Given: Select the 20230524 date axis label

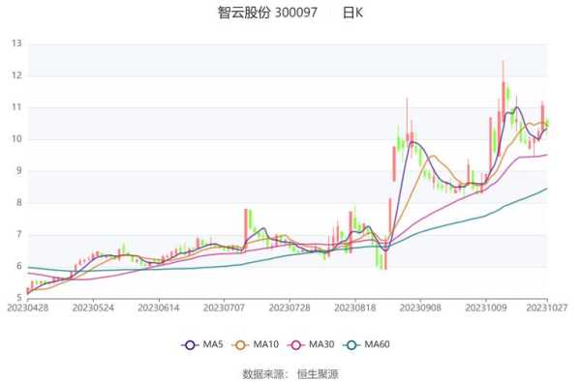Looking at the screenshot, I should (93, 308).
